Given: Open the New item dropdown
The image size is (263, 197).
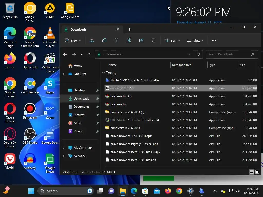Looking at the screenshot, I should (x=73, y=40).
